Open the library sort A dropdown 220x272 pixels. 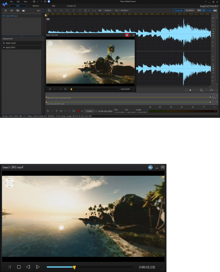tap(39, 10)
